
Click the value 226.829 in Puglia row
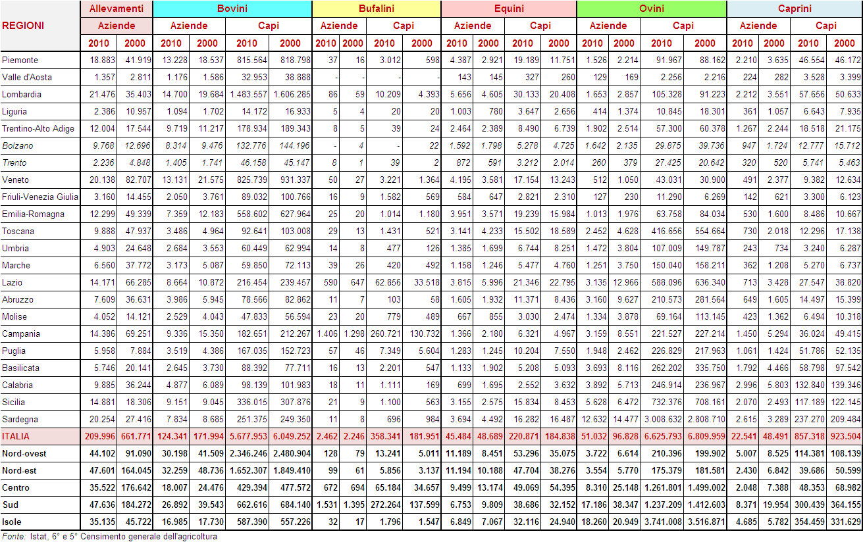coord(667,351)
